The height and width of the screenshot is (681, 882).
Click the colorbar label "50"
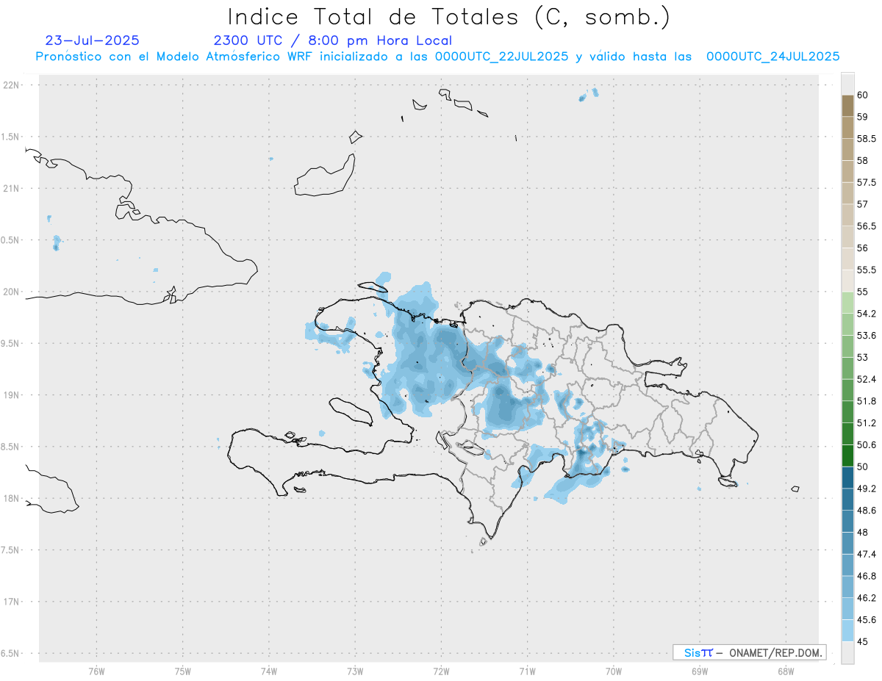coord(862,466)
